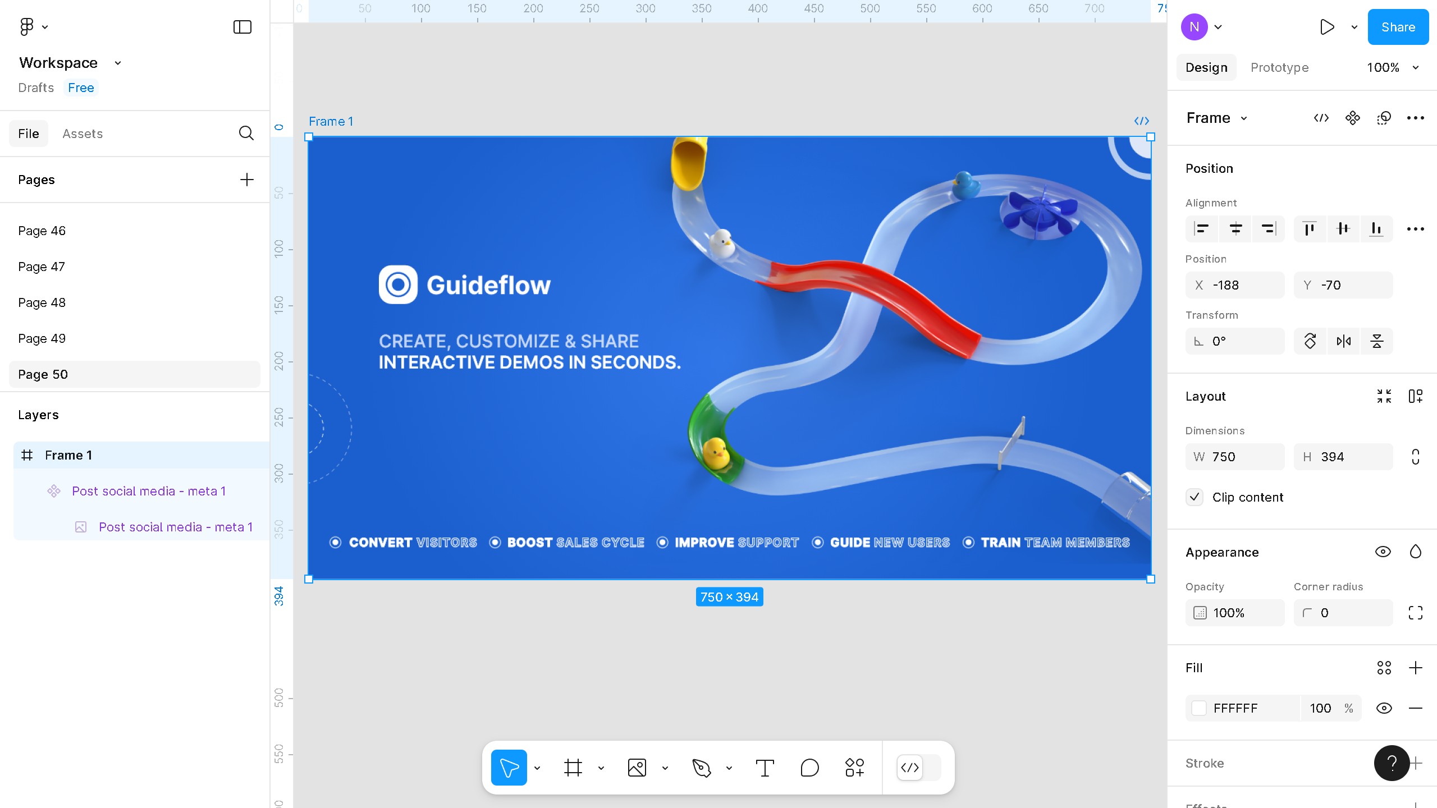Click the FFFFFF fill color swatch
This screenshot has width=1437, height=808.
[x=1199, y=708]
